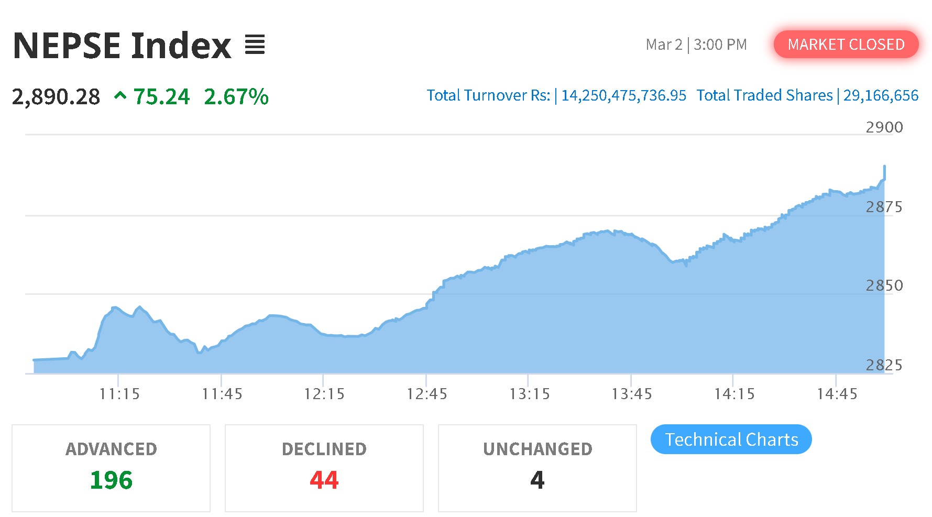Click the MARKET CLOSED badge
The image size is (932, 517).
pos(846,45)
